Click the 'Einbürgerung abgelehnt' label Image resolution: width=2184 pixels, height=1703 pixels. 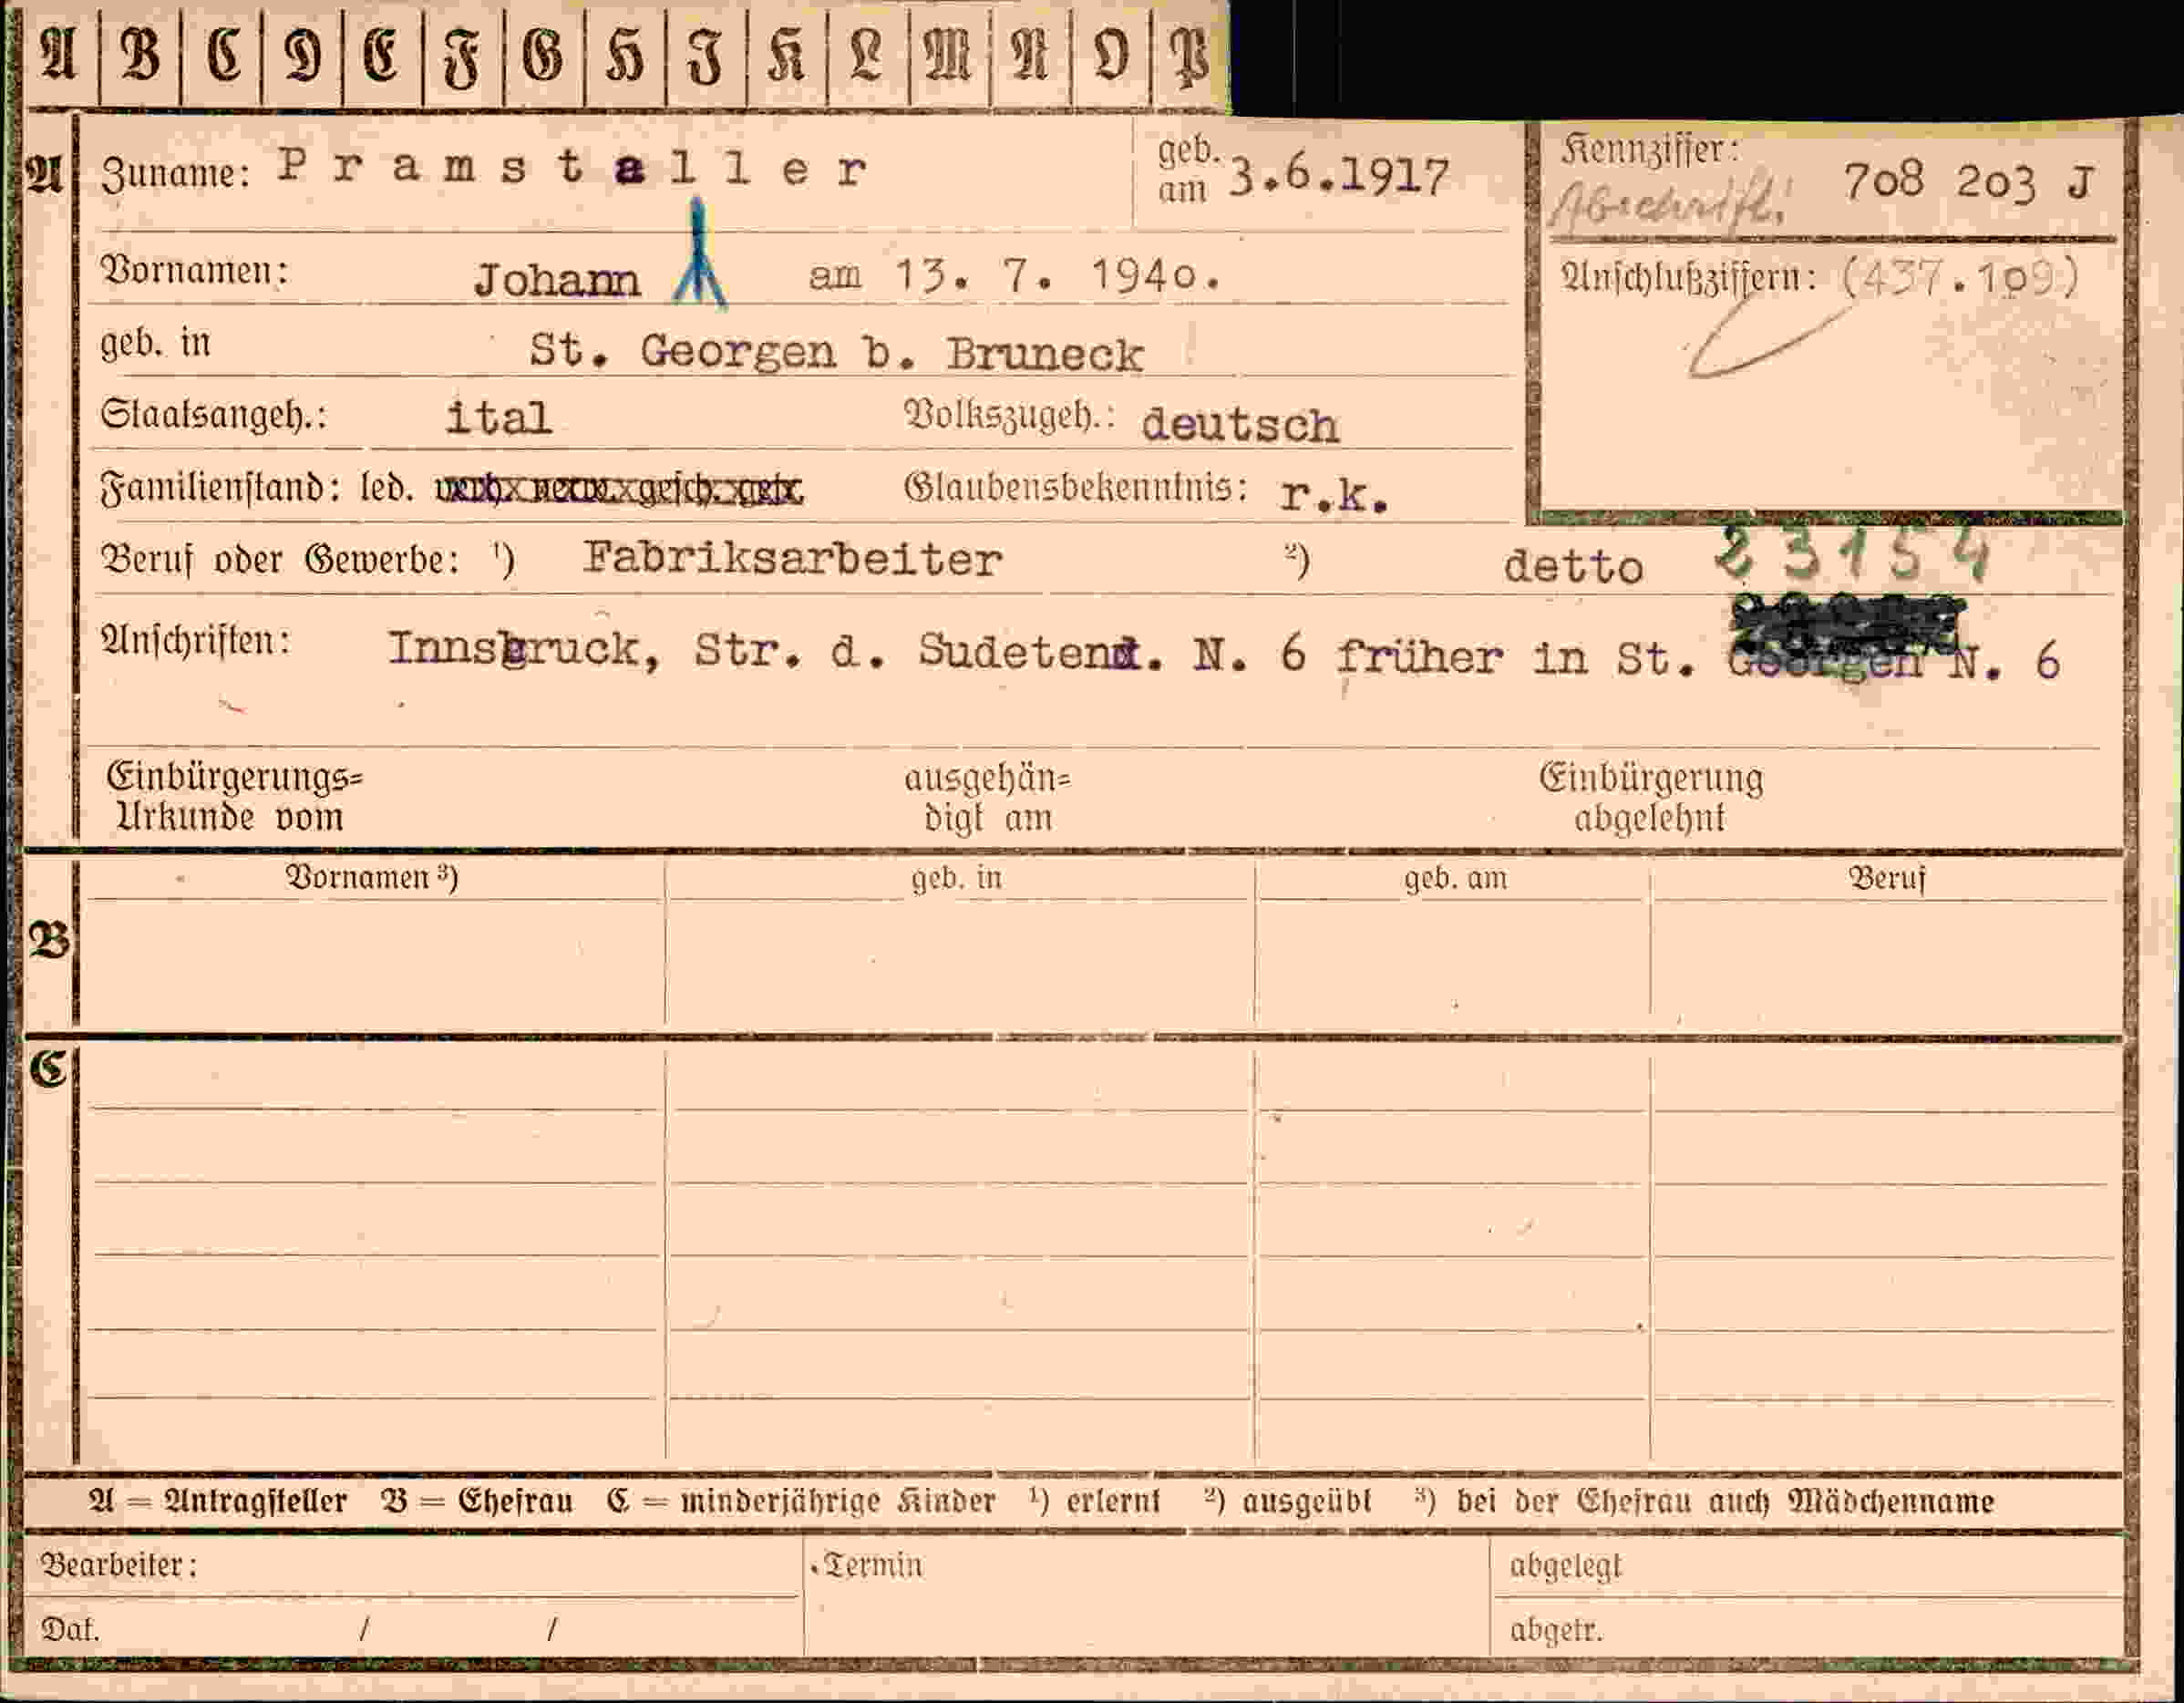tap(1651, 797)
